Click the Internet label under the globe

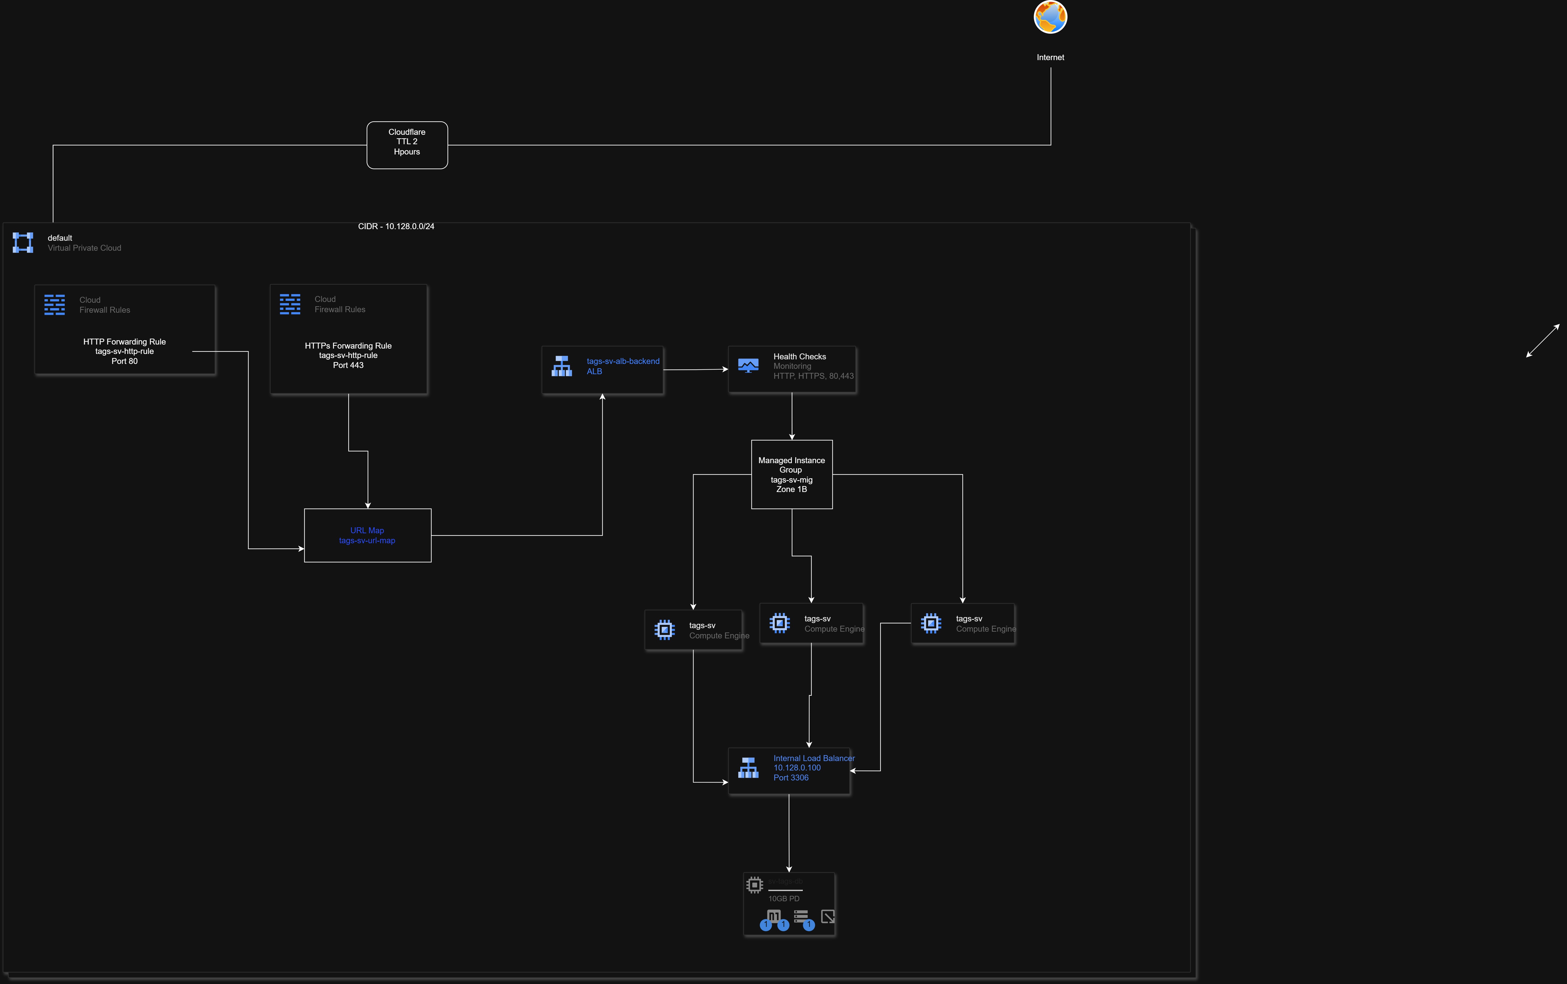[x=1050, y=57]
